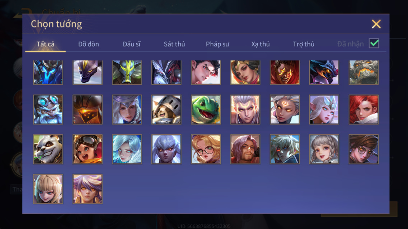Screen dimensions: 408x229
Task: Select the green chameleon hero portrait
Action: click(x=206, y=109)
